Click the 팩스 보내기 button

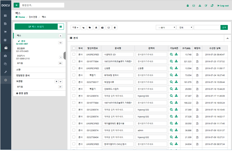pyautogui.click(x=36, y=27)
